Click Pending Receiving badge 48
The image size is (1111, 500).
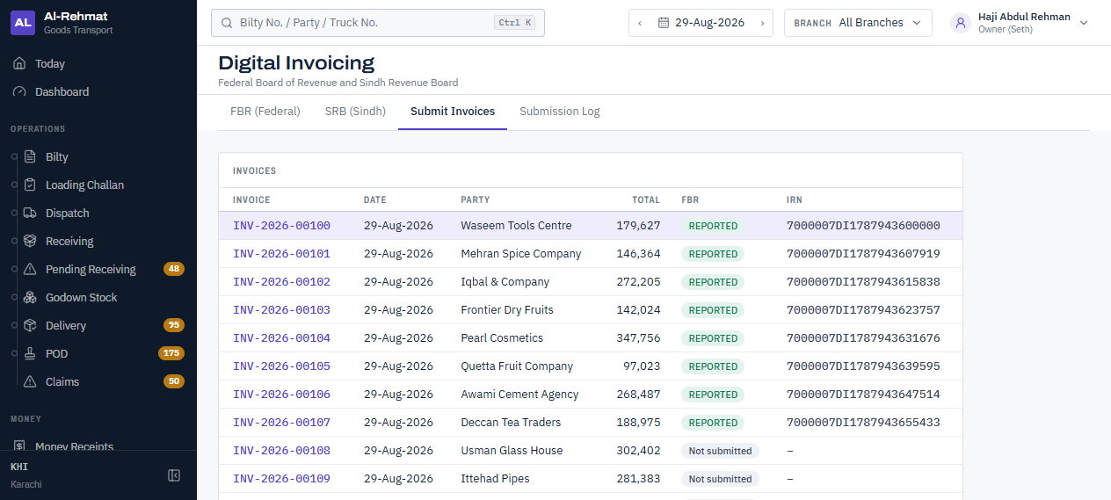pos(174,269)
